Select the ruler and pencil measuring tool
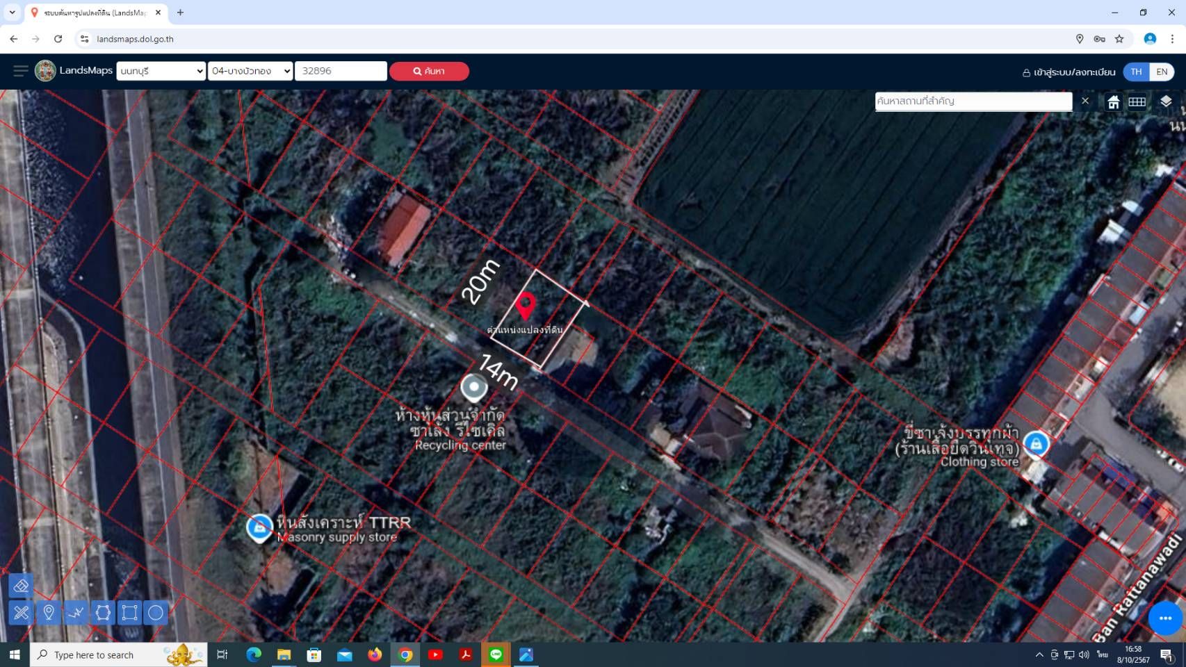This screenshot has width=1186, height=667. 21,613
